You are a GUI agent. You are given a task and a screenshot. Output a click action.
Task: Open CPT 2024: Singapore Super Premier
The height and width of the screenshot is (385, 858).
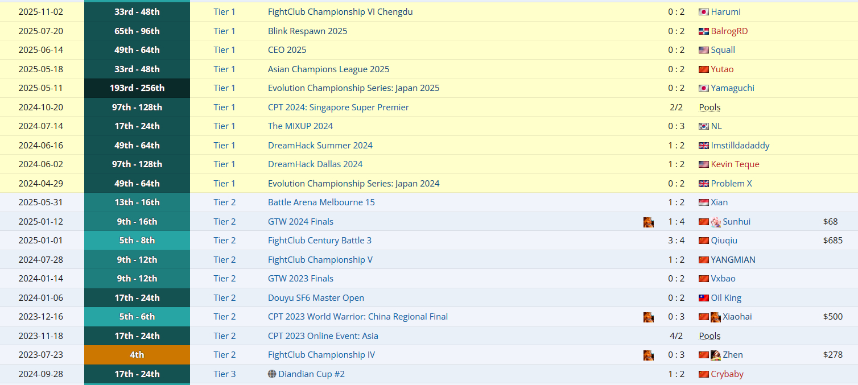tap(339, 107)
